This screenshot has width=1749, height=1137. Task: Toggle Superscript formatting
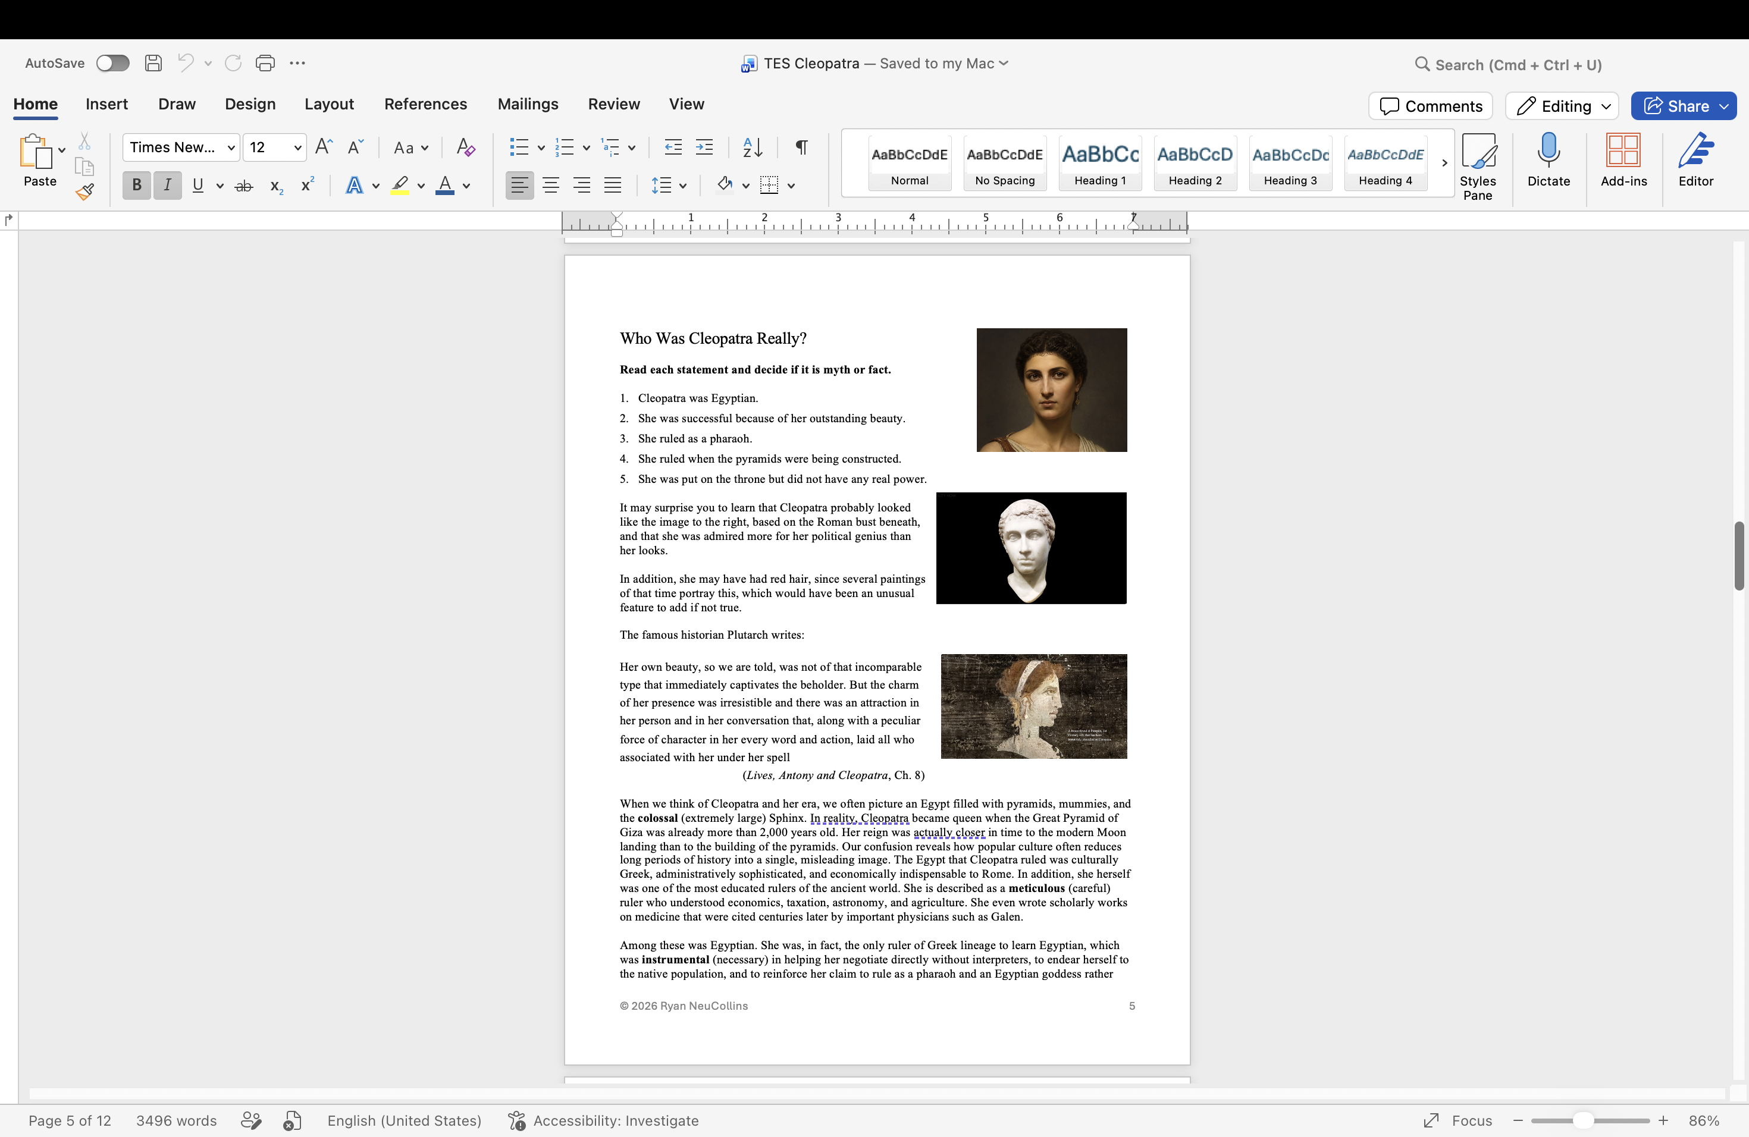[307, 184]
